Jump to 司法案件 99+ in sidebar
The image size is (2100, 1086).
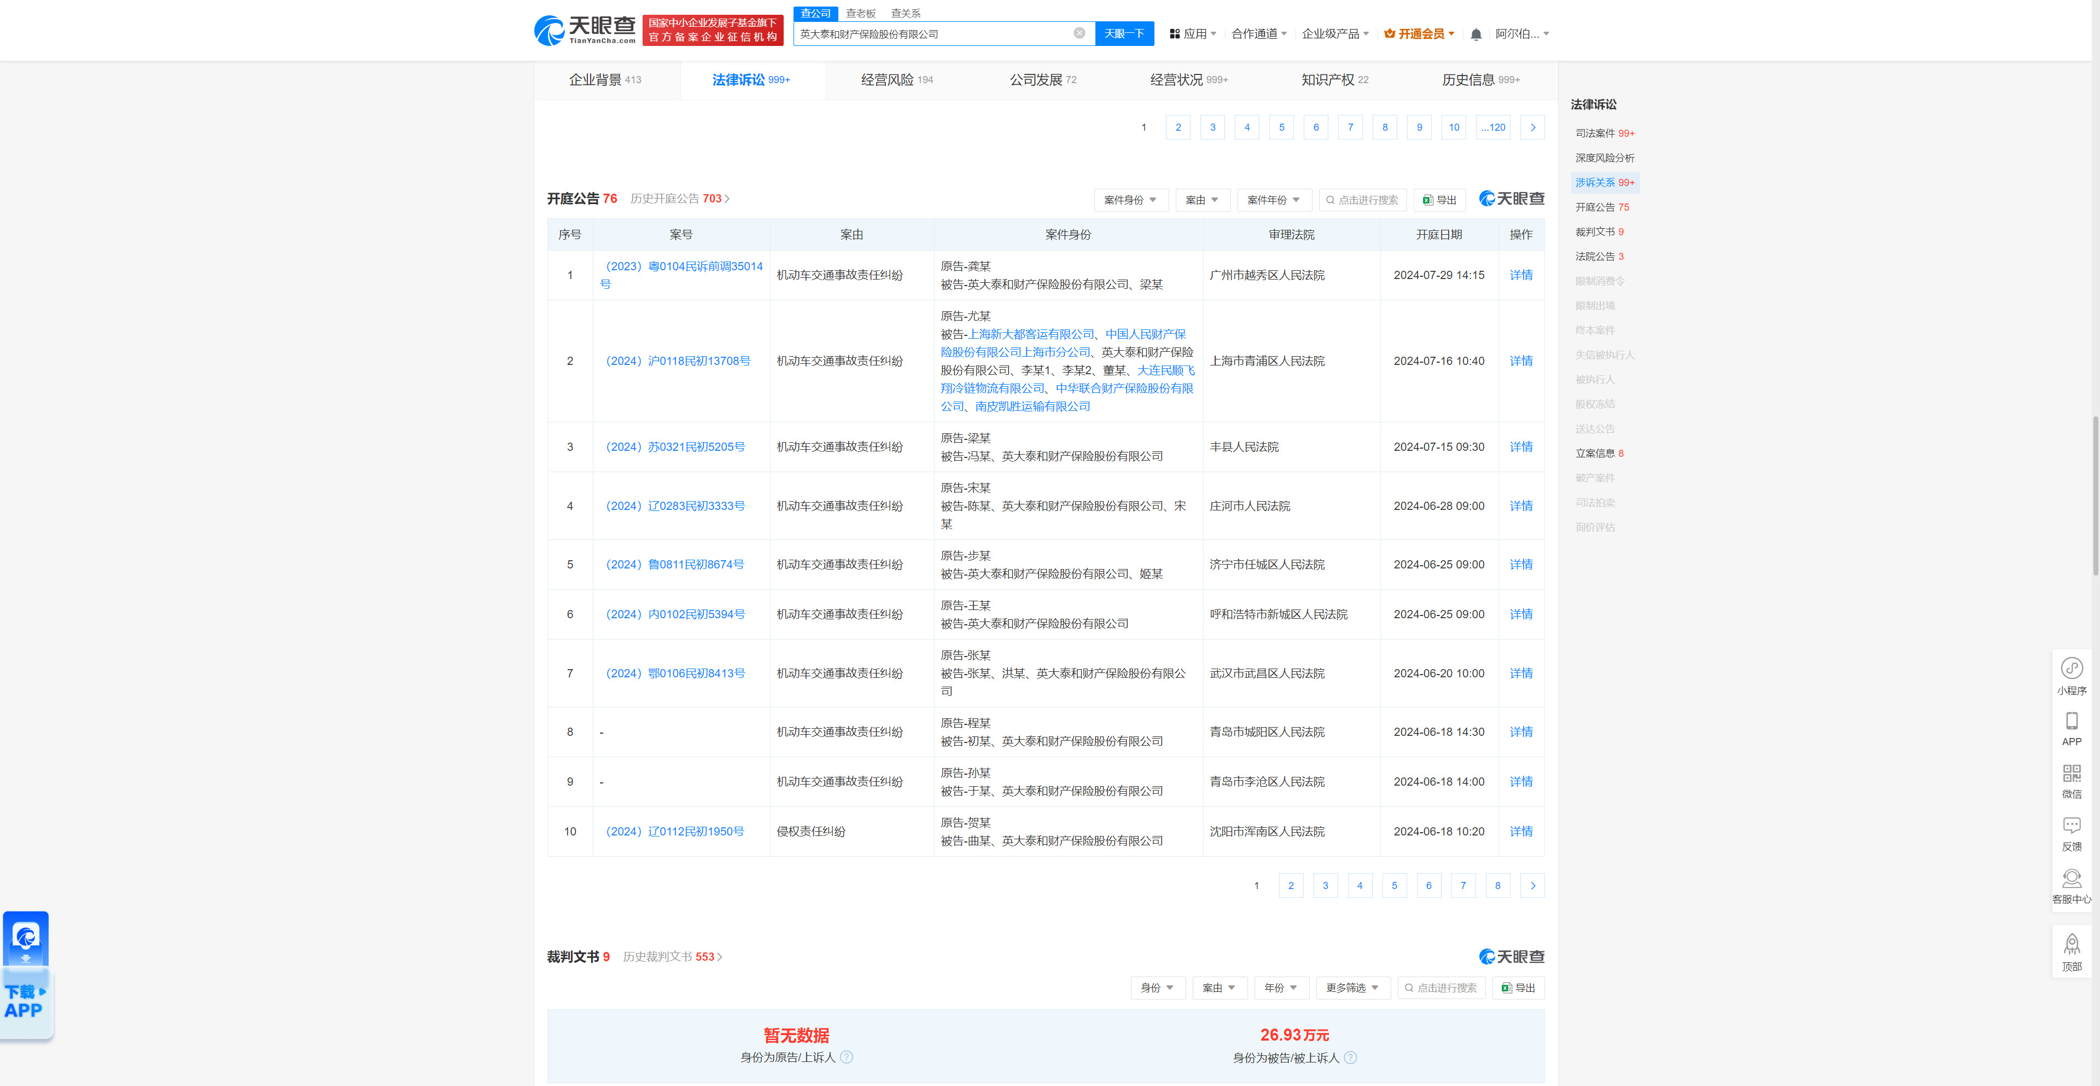pos(1605,133)
